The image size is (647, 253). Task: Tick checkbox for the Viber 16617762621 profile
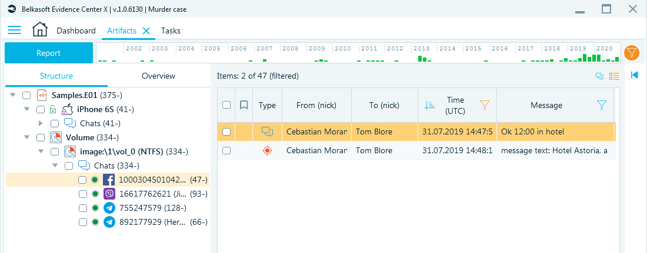[82, 194]
